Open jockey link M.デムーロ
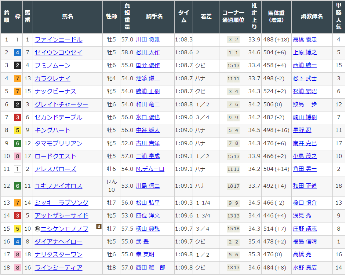Image resolution: width=346 pixels, height=275 pixels. 150,169
